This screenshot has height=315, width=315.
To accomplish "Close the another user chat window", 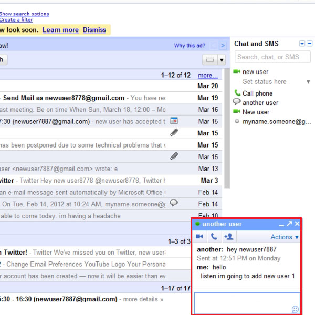I will [297, 224].
